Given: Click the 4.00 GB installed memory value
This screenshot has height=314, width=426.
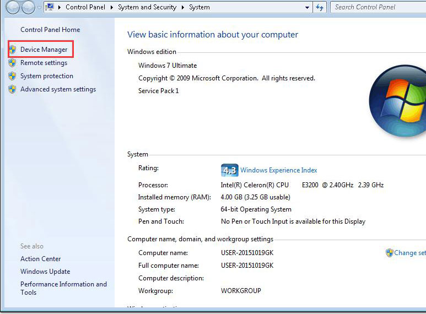Looking at the screenshot, I should pyautogui.click(x=255, y=197).
